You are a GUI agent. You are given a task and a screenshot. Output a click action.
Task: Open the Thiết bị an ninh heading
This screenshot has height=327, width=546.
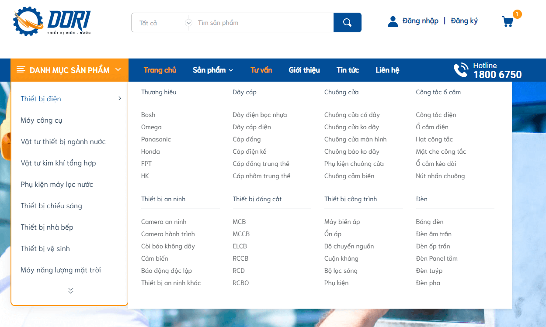point(163,199)
